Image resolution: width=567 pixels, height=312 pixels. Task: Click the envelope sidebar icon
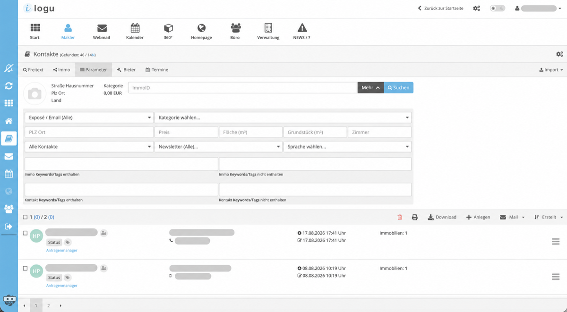9,156
